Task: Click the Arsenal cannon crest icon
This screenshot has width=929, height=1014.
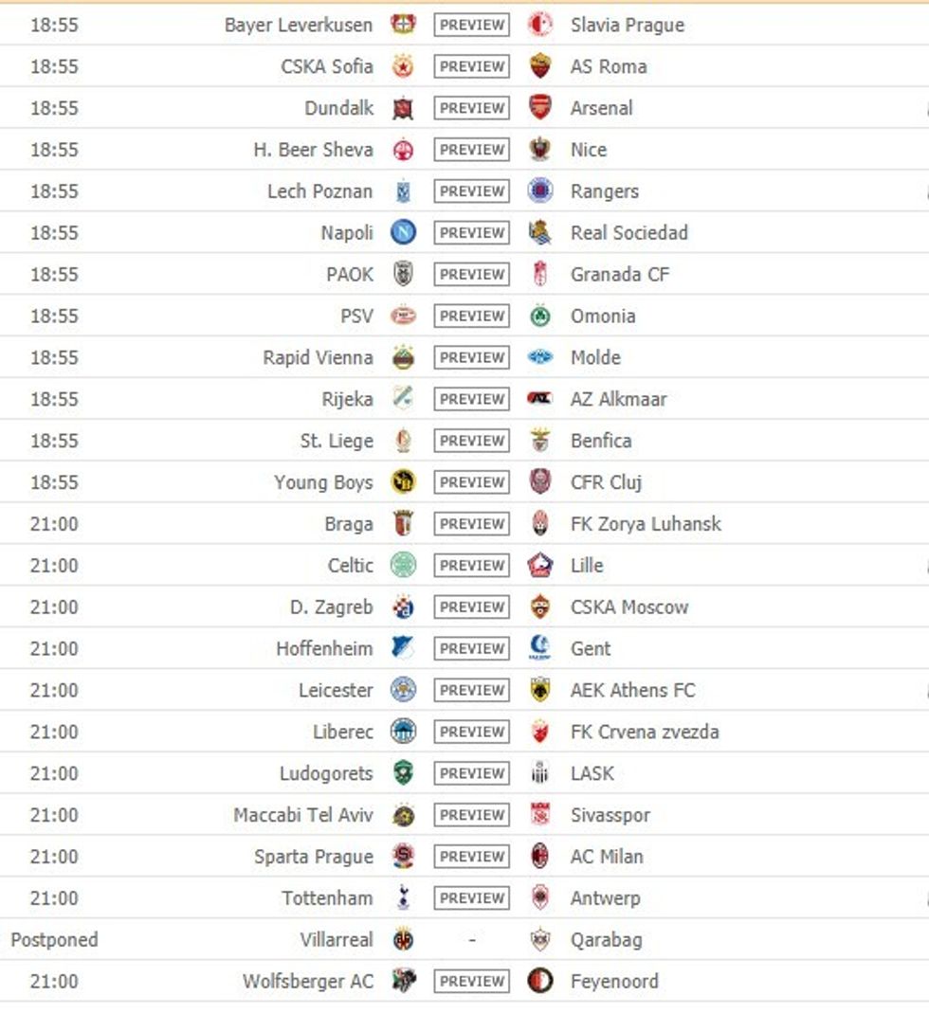Action: 540,108
